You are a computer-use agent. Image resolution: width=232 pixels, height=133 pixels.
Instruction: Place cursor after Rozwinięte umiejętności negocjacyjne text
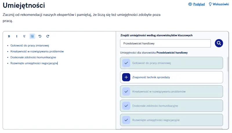coord(58,63)
